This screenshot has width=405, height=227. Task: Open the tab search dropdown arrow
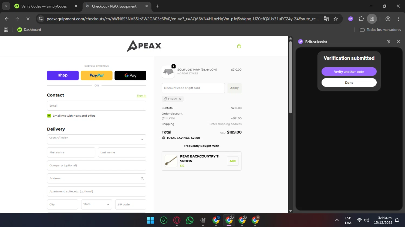[x=6, y=6]
